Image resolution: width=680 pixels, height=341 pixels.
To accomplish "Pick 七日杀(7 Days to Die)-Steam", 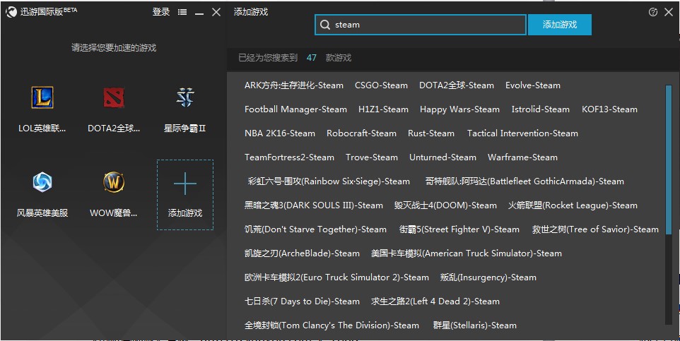I will click(x=302, y=301).
